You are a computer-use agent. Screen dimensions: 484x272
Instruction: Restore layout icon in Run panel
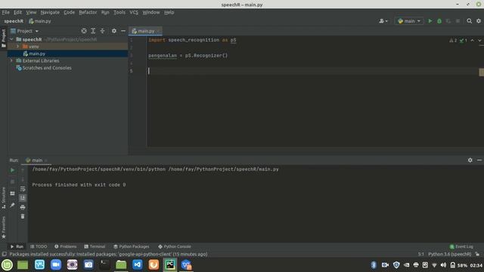12,193
